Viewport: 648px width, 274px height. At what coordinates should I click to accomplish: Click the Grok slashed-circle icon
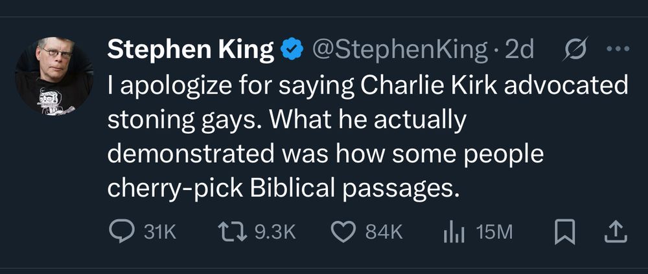coord(572,50)
